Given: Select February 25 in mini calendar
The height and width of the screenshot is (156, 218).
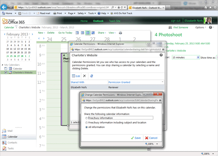Looking at the screenshot, I should 11,56.
